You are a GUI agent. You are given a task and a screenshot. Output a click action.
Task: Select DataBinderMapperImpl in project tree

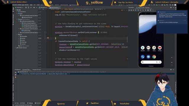(30, 25)
